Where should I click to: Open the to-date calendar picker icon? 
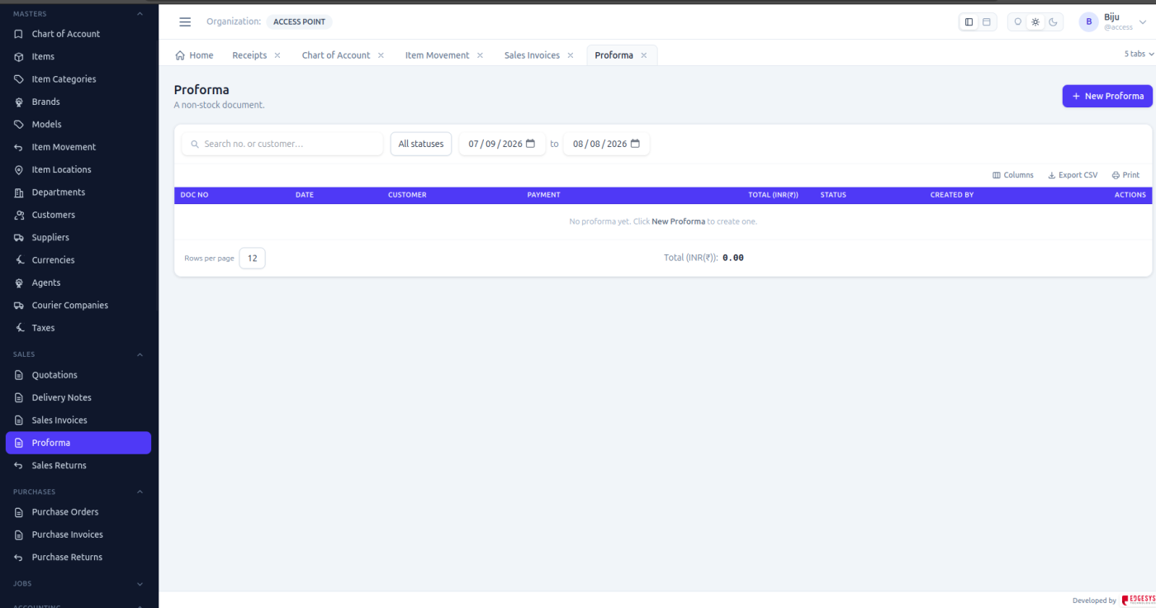(x=635, y=144)
